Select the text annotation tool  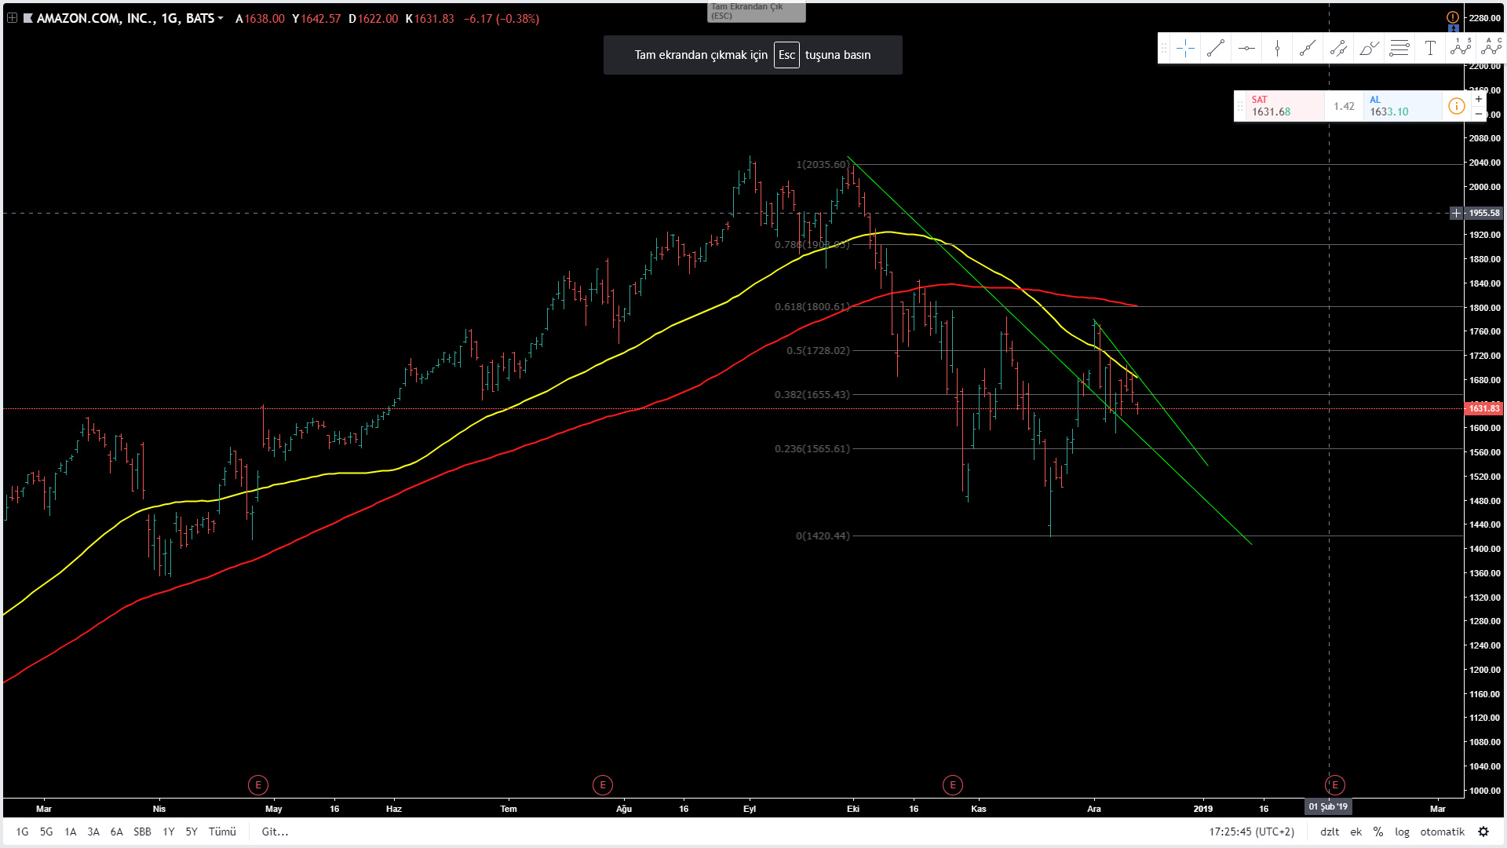pyautogui.click(x=1430, y=49)
